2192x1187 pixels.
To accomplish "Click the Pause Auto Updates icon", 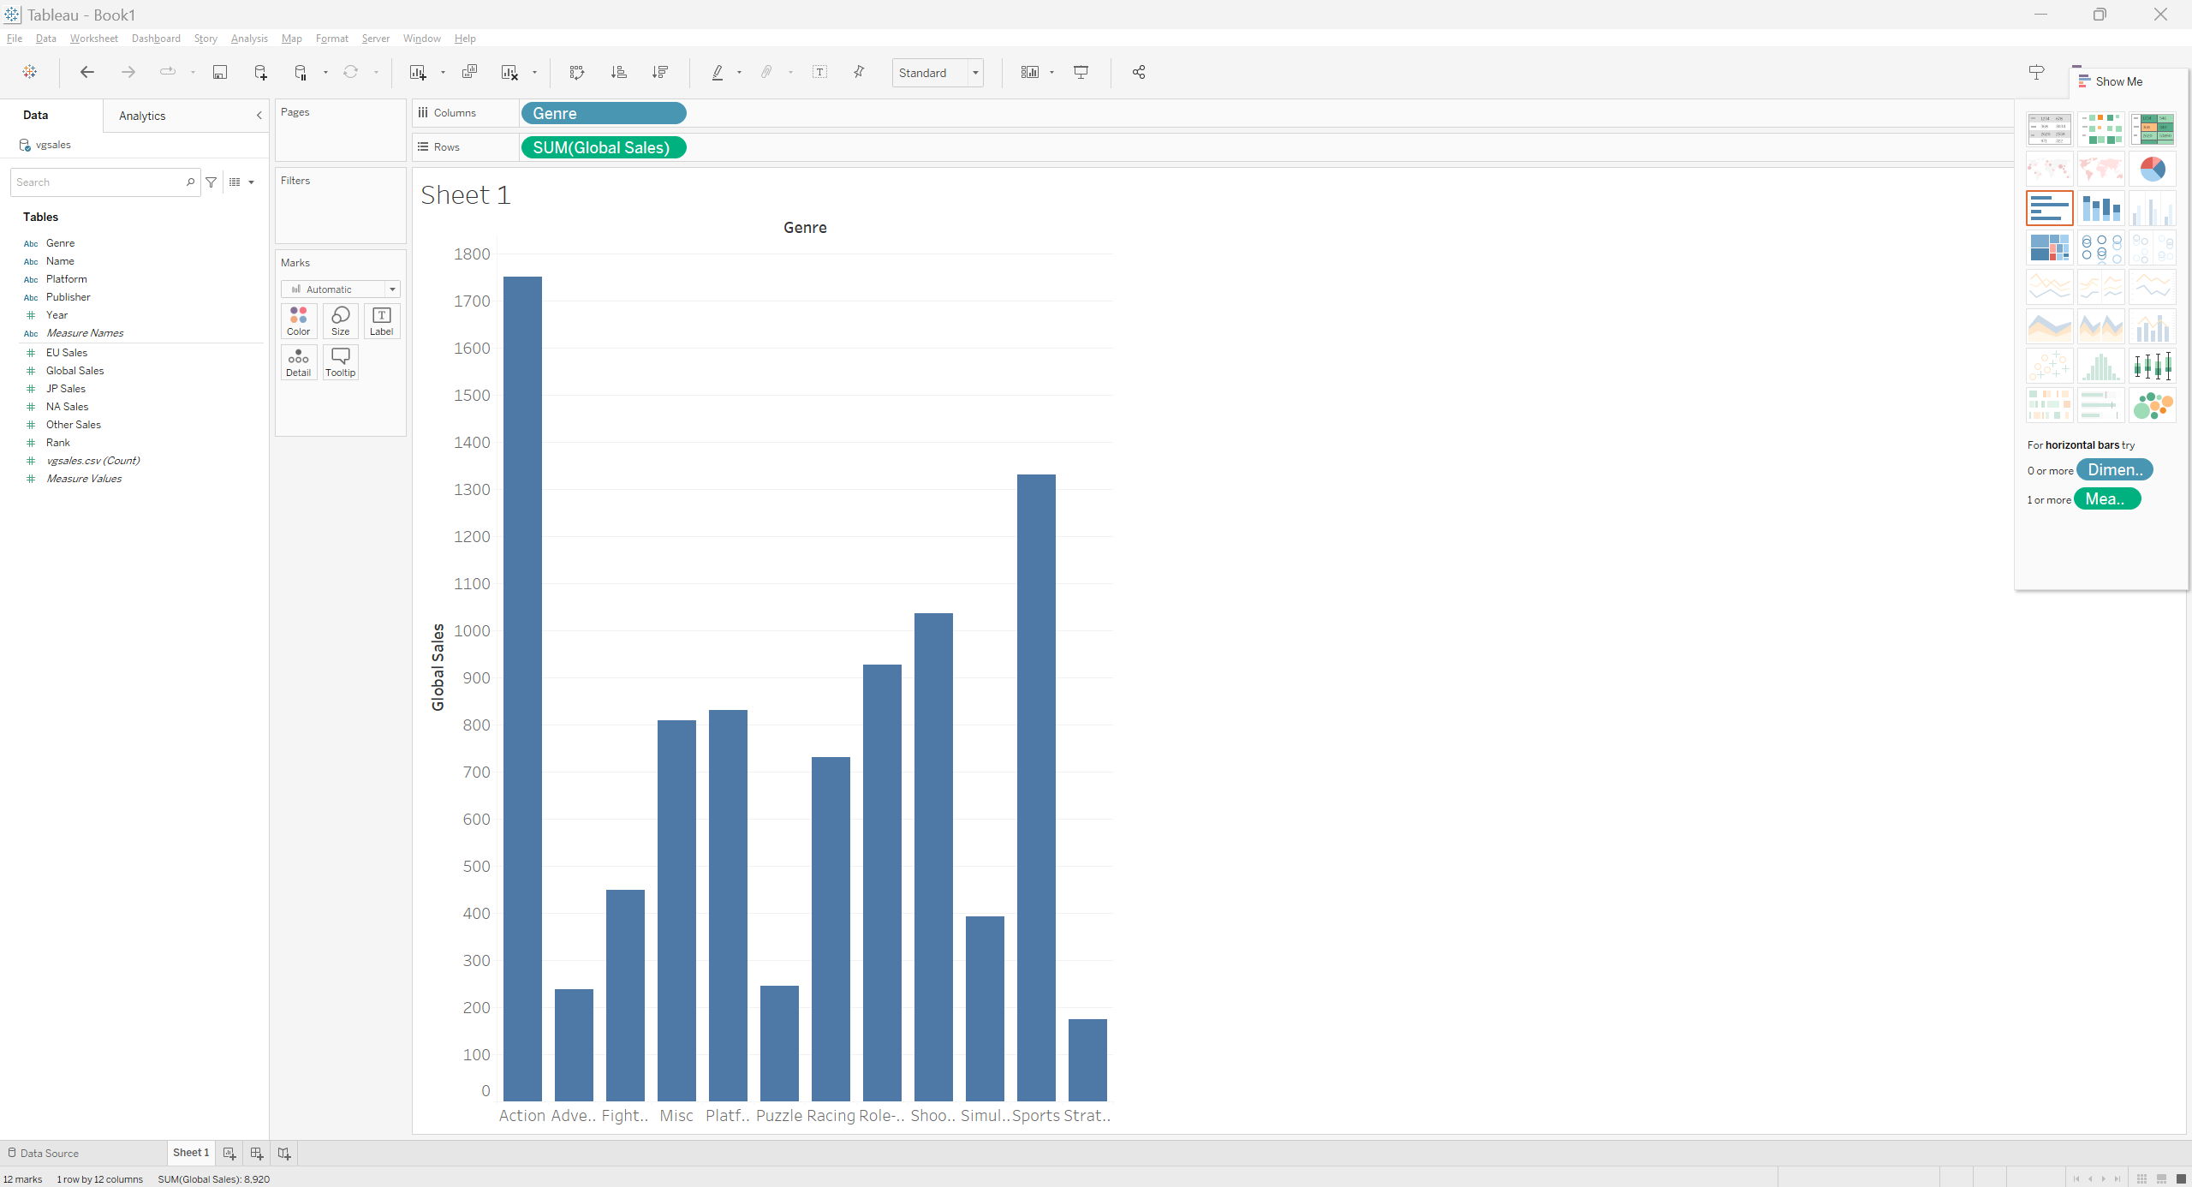I will tap(301, 72).
